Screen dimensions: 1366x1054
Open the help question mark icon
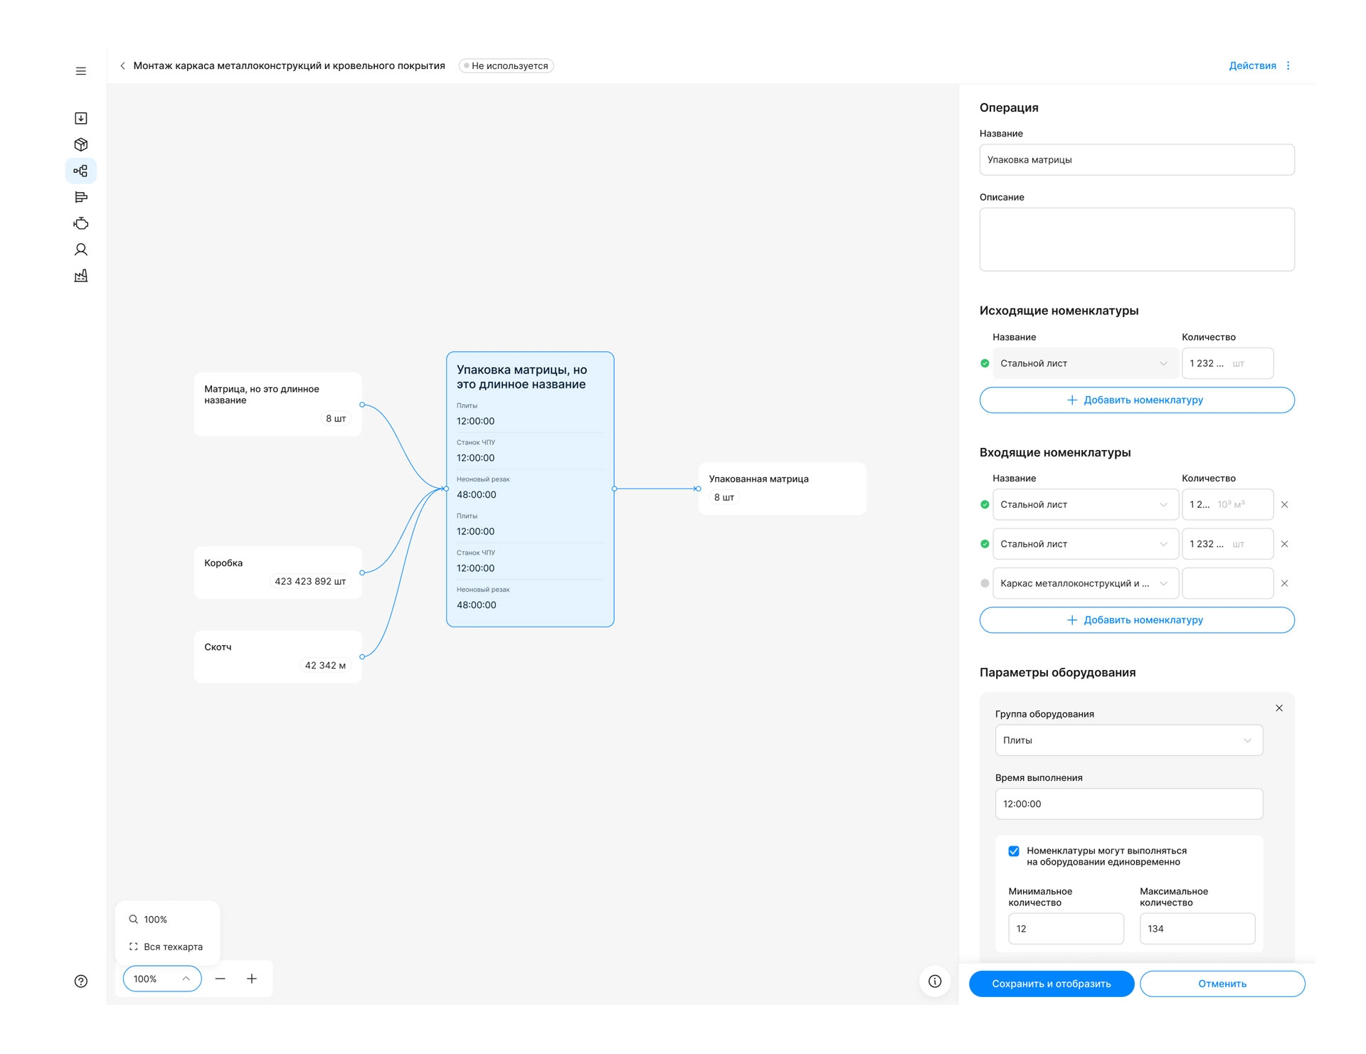tap(81, 981)
